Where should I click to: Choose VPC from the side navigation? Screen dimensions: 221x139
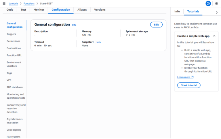click(9, 80)
